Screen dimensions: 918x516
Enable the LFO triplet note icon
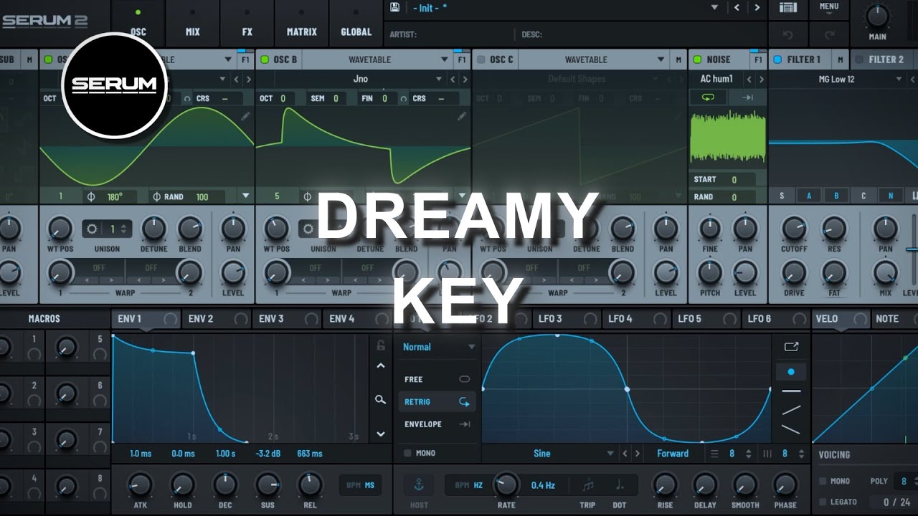[x=588, y=485]
